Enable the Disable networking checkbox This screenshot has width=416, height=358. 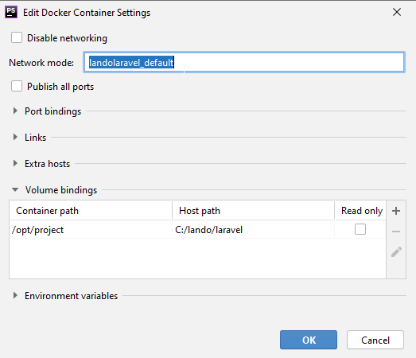click(x=17, y=37)
